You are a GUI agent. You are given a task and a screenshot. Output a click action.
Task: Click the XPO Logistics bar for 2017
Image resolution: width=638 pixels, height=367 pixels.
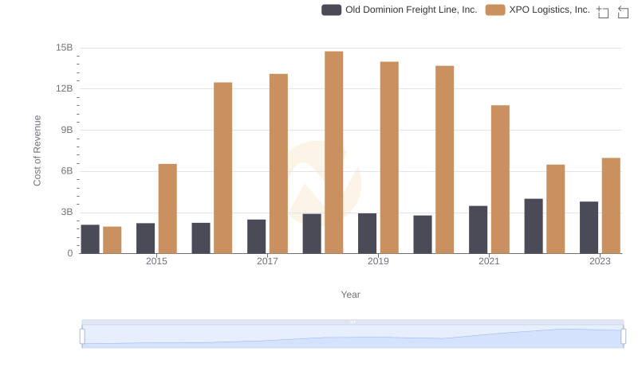coord(278,164)
